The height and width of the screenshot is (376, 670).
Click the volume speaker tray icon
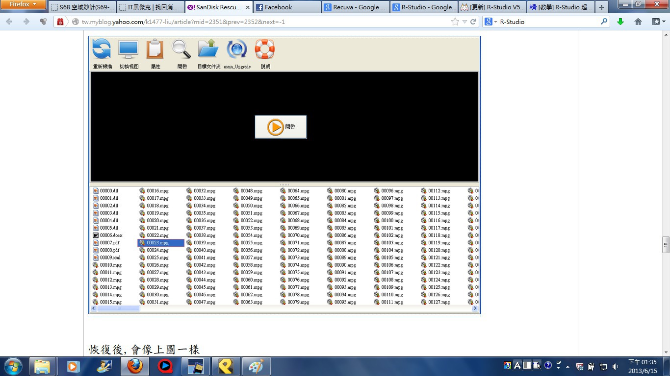pos(615,366)
